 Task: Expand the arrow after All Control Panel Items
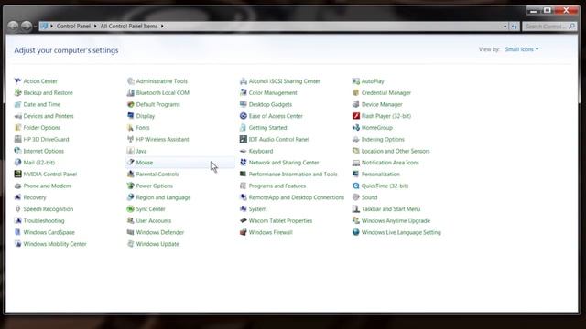click(162, 27)
